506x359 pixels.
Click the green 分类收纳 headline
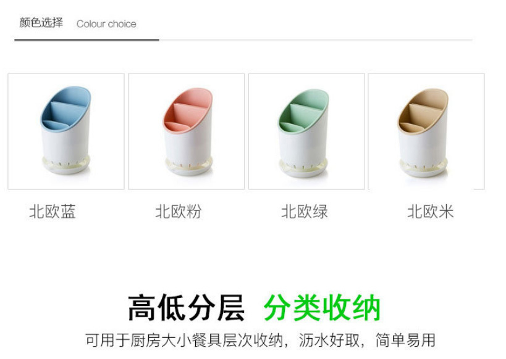click(x=322, y=307)
